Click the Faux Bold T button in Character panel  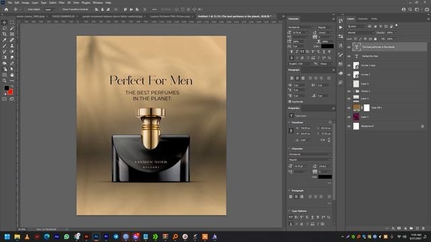point(292,52)
